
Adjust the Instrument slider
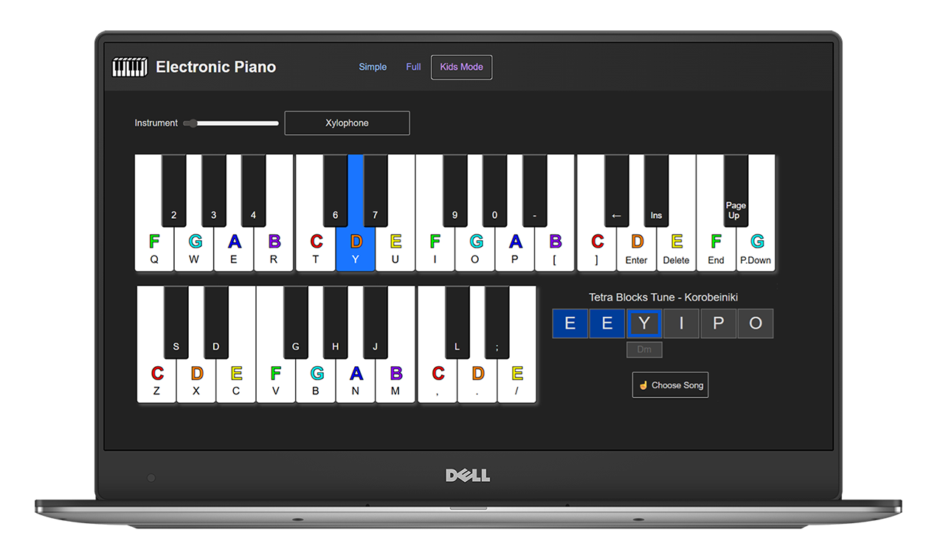(231, 123)
